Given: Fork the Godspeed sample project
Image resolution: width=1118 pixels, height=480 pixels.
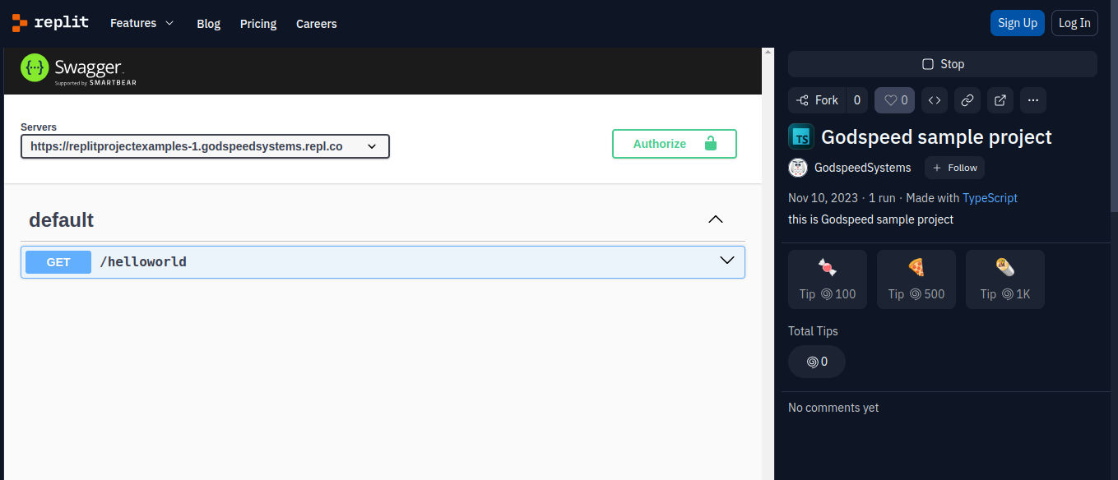Looking at the screenshot, I should click(x=818, y=100).
